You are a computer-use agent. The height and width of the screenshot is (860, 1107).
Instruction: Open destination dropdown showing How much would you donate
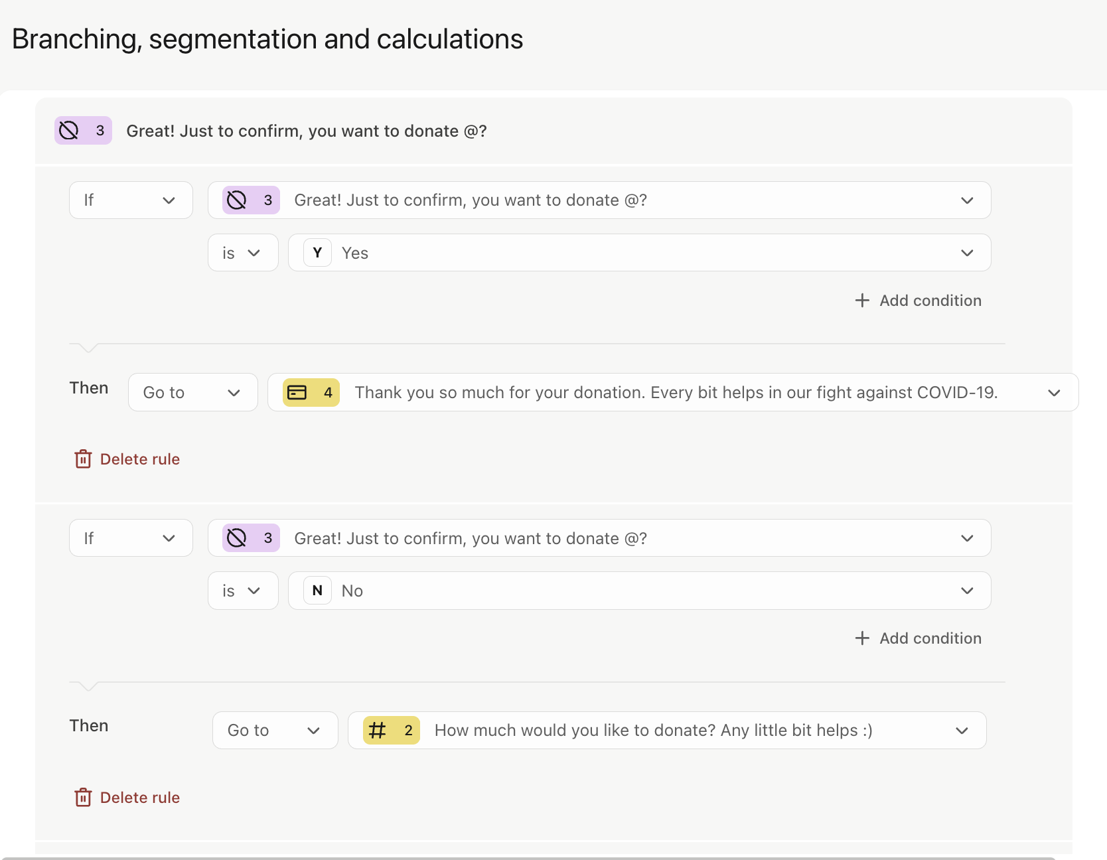[x=667, y=731]
